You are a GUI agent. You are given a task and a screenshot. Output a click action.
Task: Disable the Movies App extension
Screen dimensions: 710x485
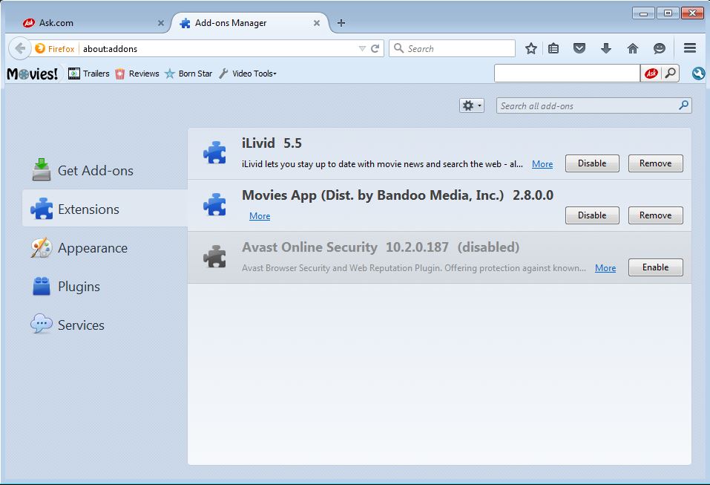592,215
